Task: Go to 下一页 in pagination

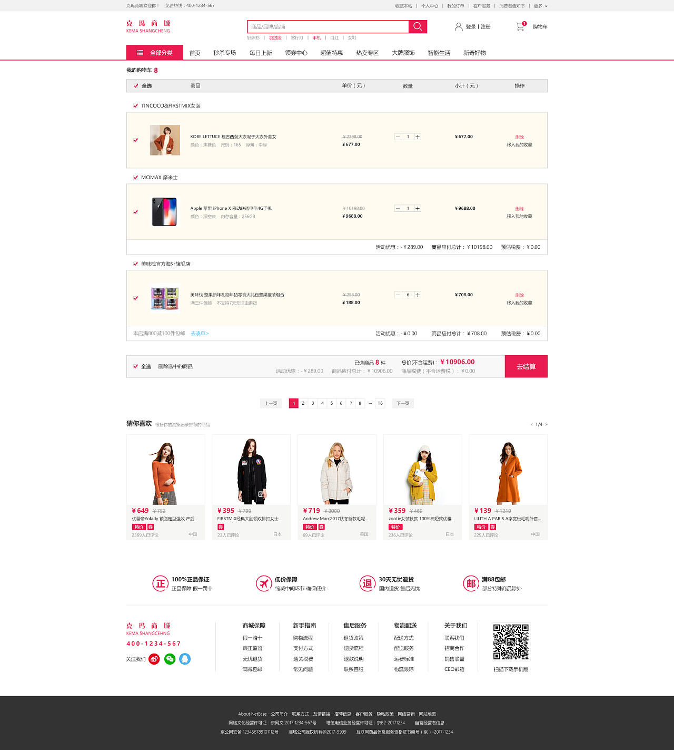Action: pos(403,403)
